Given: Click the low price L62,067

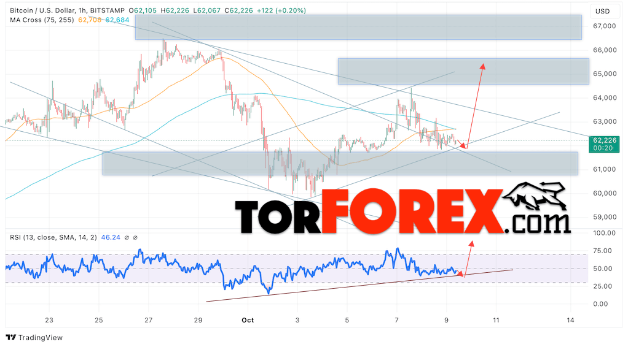Looking at the screenshot, I should pos(206,10).
